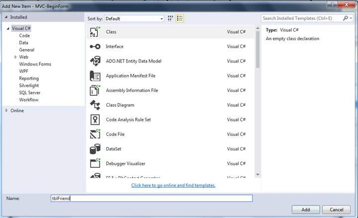Screen dimensions: 358x218
Task: Click the template list scroll down arrow
Action: (x=258, y=175)
